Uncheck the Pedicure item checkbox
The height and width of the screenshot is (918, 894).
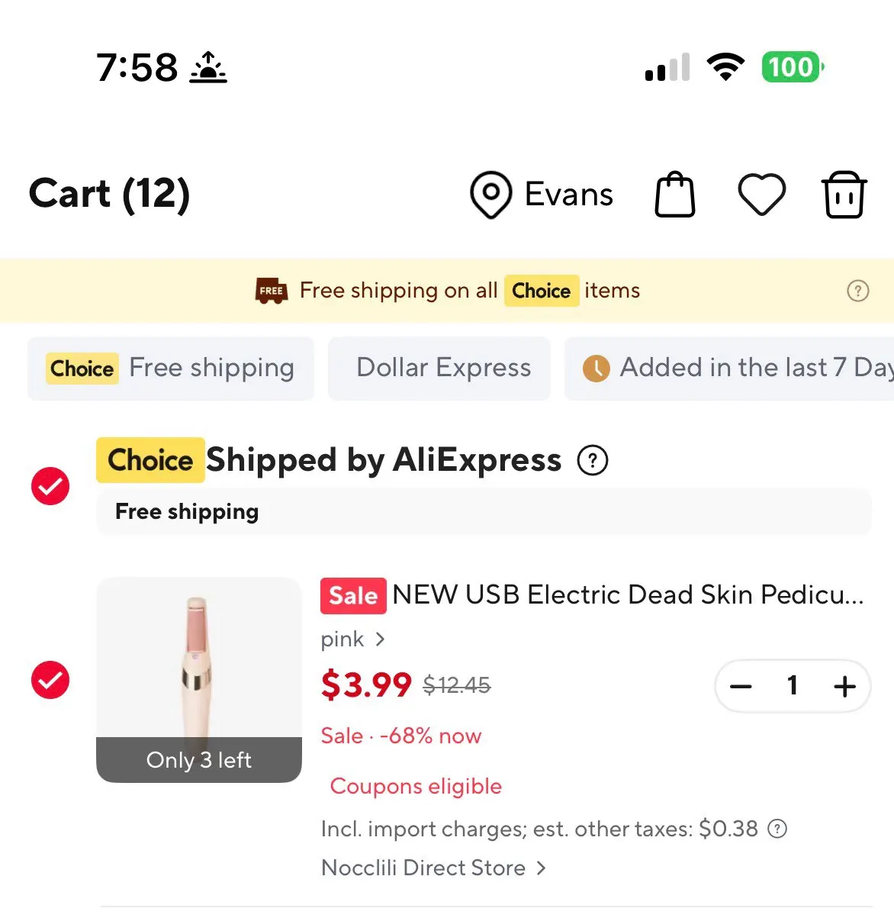(x=50, y=680)
